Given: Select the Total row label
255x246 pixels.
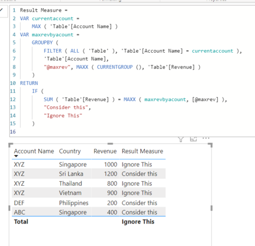Looking at the screenshot, I should click(x=21, y=222).
